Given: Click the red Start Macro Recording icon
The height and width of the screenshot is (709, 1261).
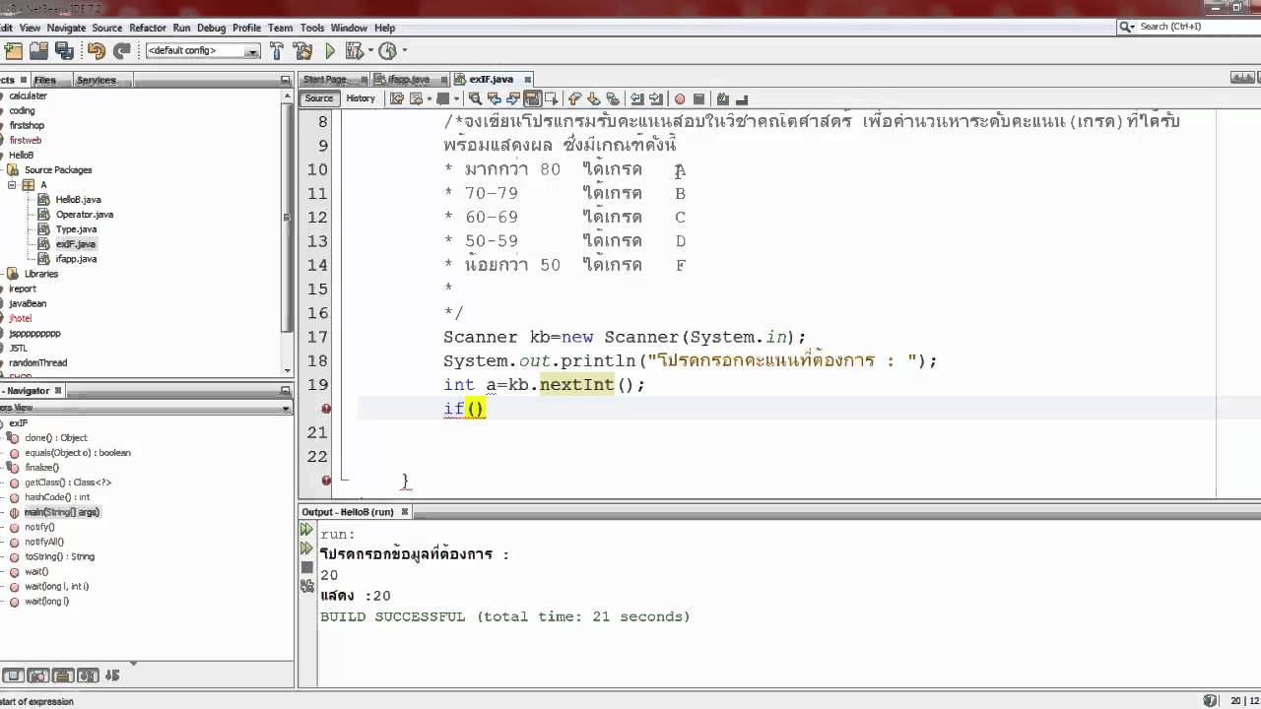Looking at the screenshot, I should (680, 98).
